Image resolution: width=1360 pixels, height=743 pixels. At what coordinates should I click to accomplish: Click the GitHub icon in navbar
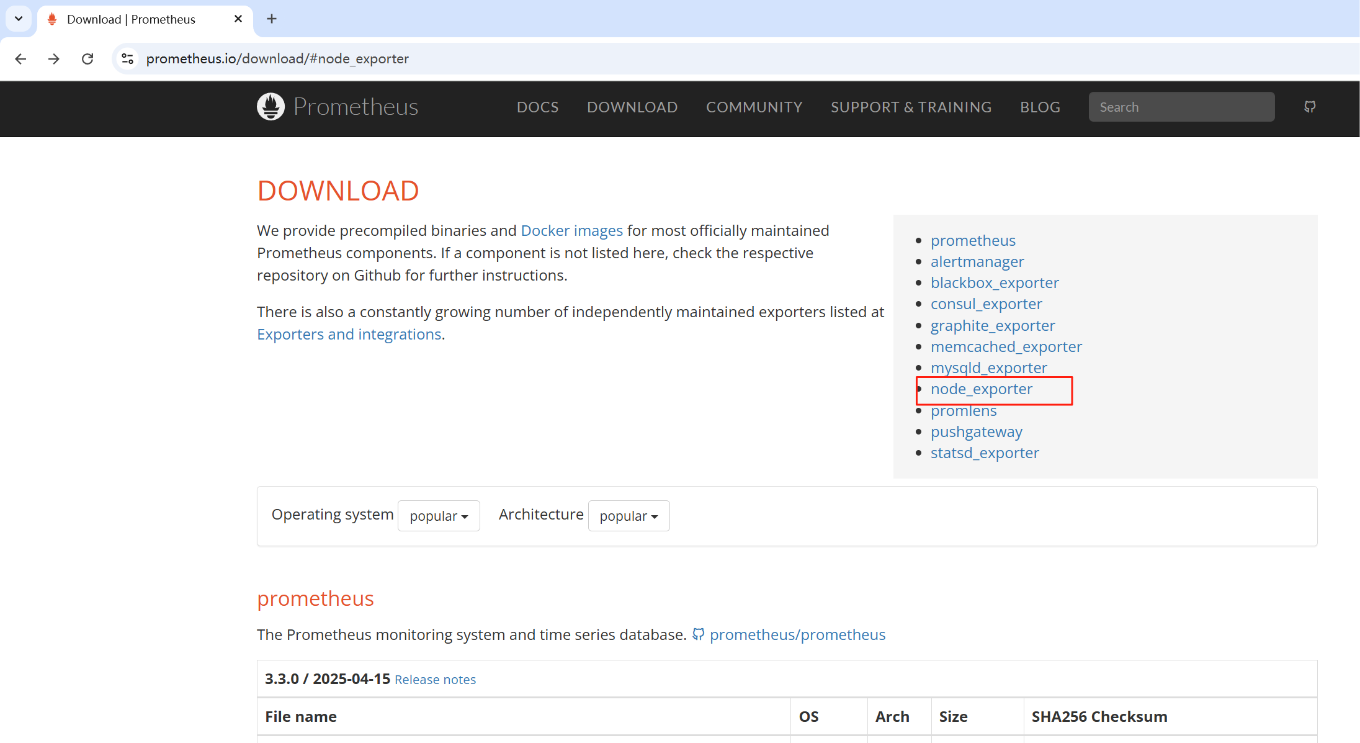1310,107
